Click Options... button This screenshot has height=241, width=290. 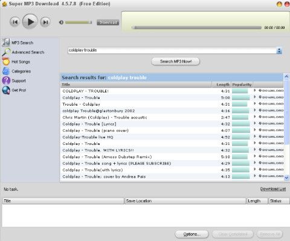click(x=192, y=234)
